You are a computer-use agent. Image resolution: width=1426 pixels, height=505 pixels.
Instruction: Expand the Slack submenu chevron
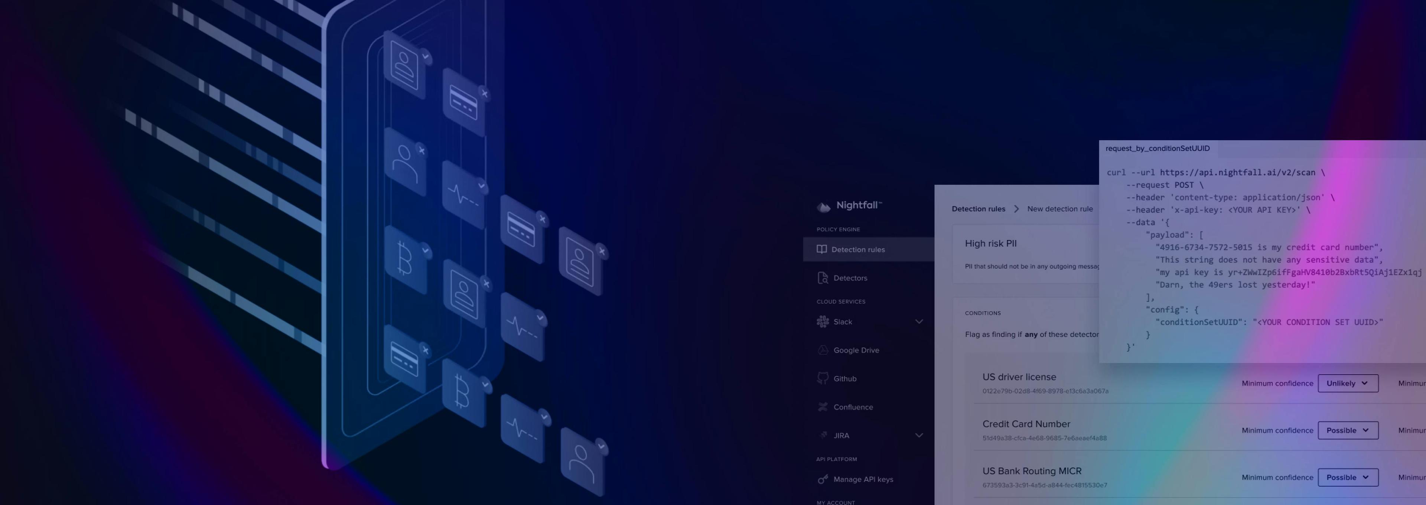pyautogui.click(x=919, y=322)
